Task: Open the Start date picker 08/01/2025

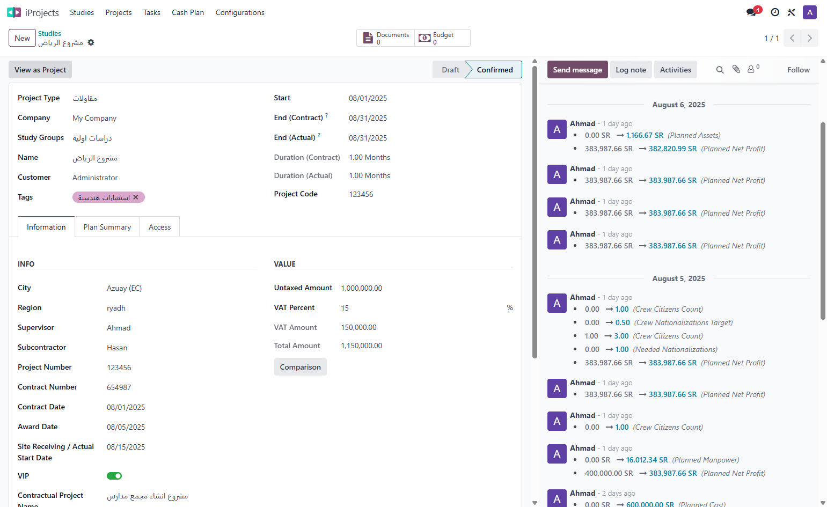Action: (x=368, y=98)
